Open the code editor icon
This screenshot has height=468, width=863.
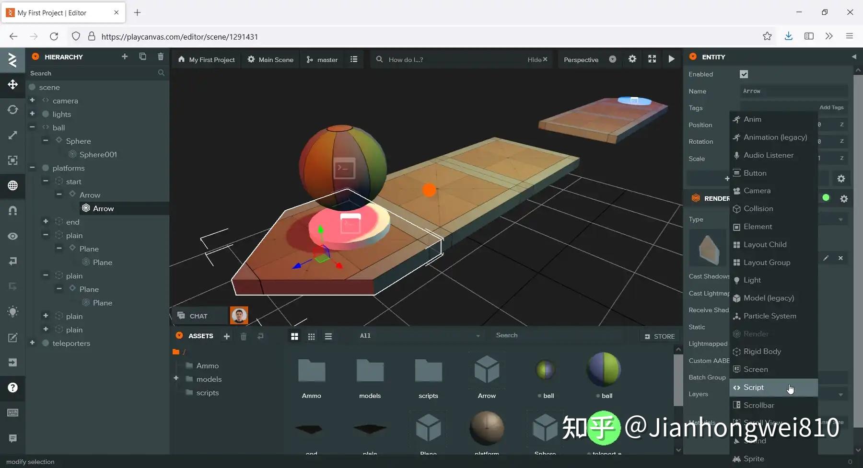click(12, 337)
